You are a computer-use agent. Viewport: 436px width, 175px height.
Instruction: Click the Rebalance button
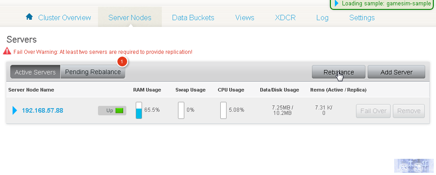tap(338, 72)
